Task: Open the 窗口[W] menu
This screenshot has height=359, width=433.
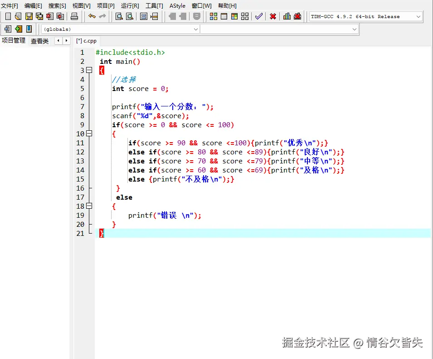Action: click(x=202, y=6)
